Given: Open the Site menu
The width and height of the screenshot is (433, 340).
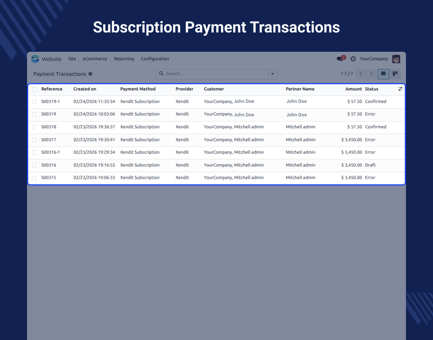Looking at the screenshot, I should tap(72, 59).
